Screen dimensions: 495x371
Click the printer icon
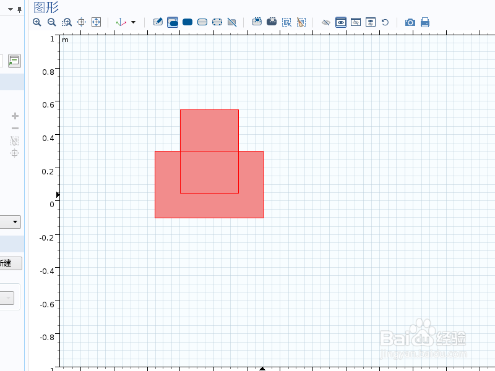pos(425,22)
